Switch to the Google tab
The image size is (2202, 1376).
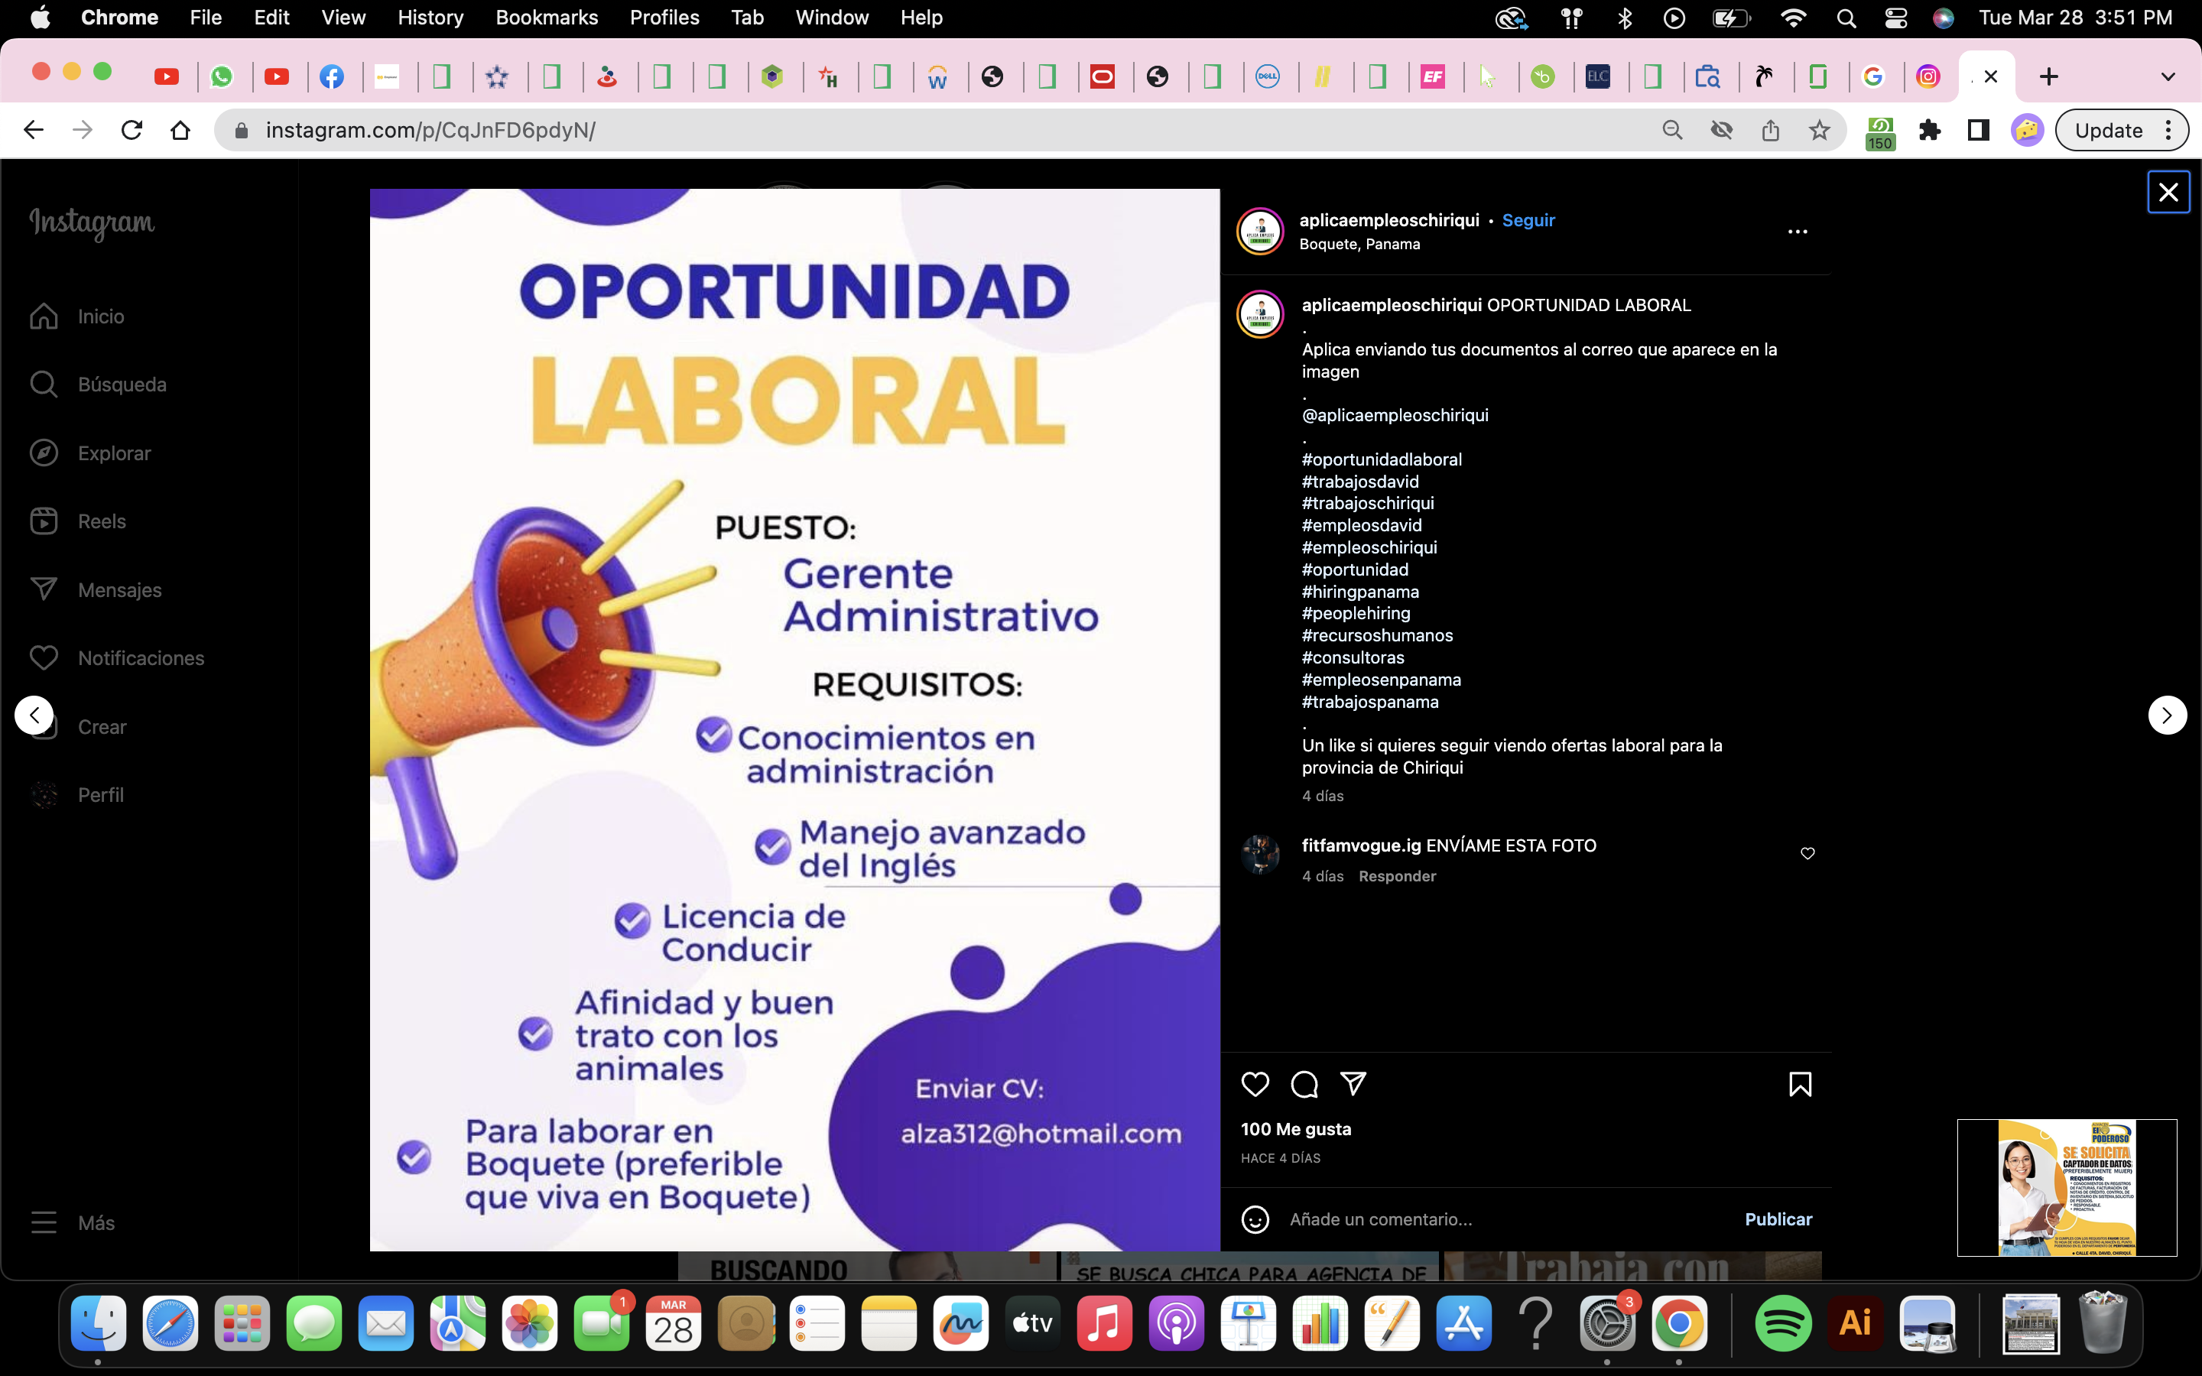pos(1872,76)
